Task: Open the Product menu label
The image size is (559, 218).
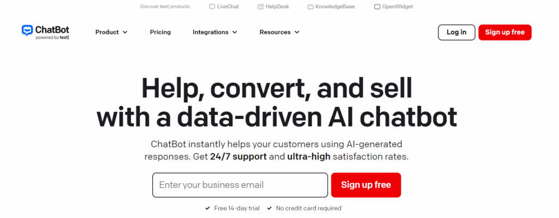Action: [107, 32]
